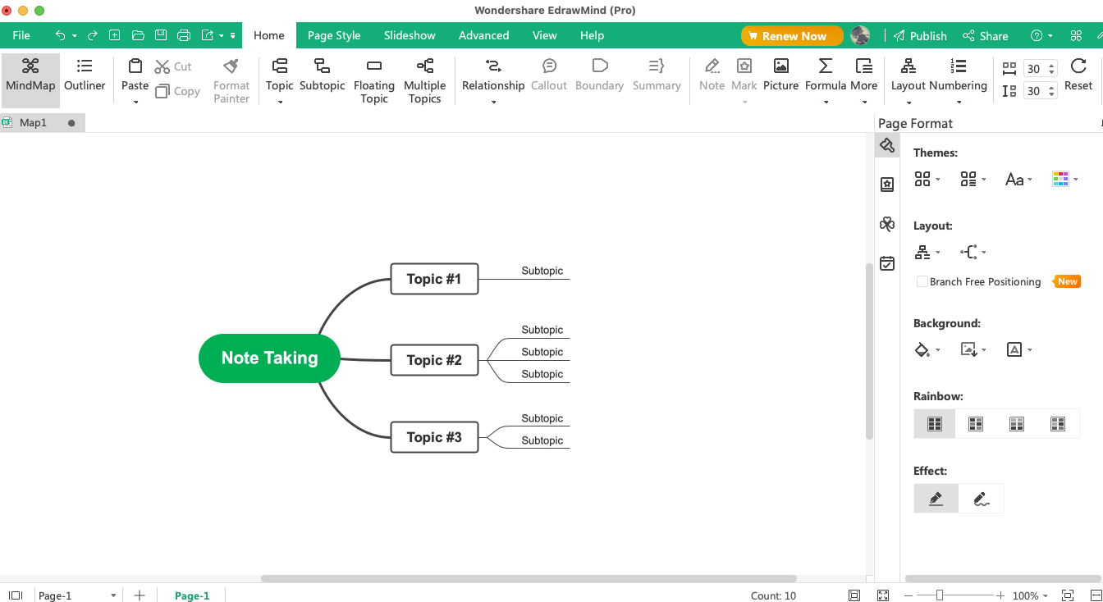Insert a Callout
This screenshot has height=602, width=1103.
click(x=549, y=75)
